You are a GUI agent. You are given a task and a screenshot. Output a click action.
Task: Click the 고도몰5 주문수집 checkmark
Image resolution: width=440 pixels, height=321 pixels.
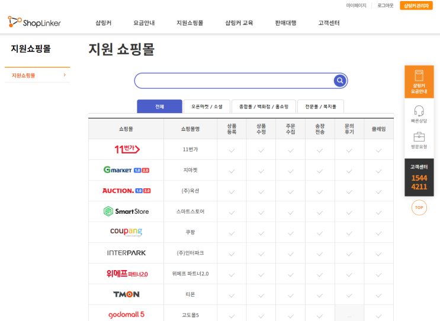290,316
